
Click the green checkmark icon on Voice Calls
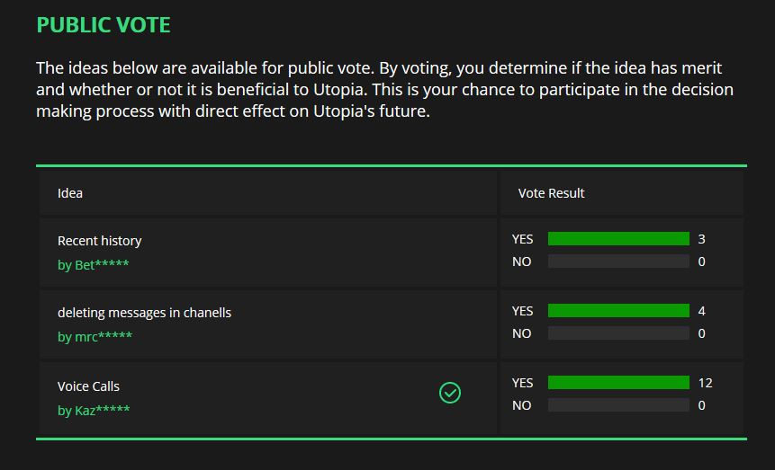pyautogui.click(x=450, y=393)
